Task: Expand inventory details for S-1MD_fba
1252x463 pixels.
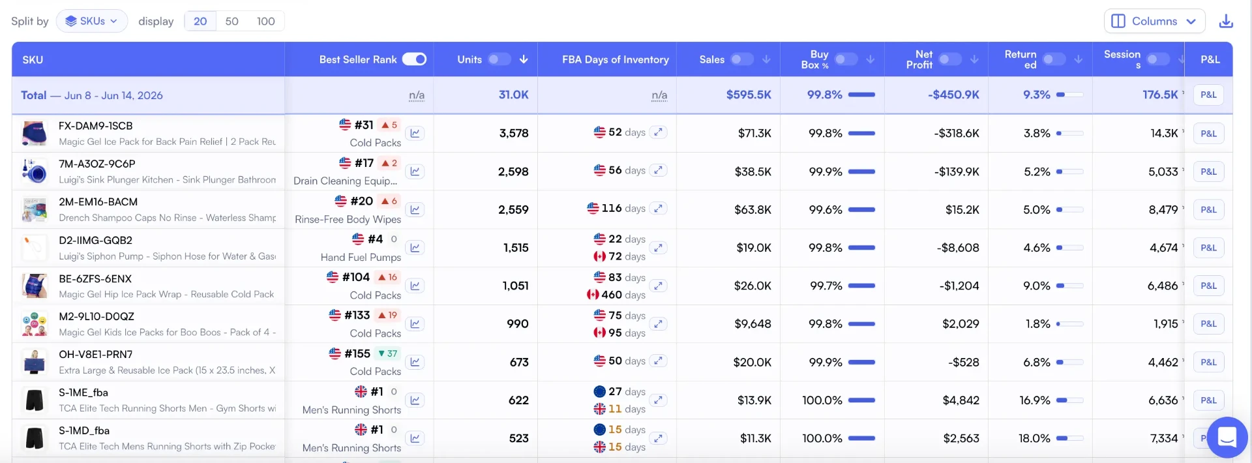Action: tap(659, 438)
